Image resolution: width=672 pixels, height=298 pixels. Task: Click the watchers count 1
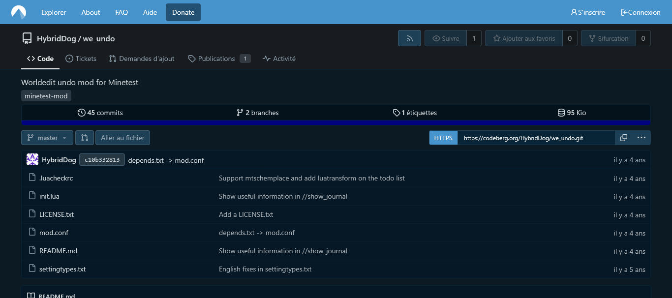coord(474,38)
